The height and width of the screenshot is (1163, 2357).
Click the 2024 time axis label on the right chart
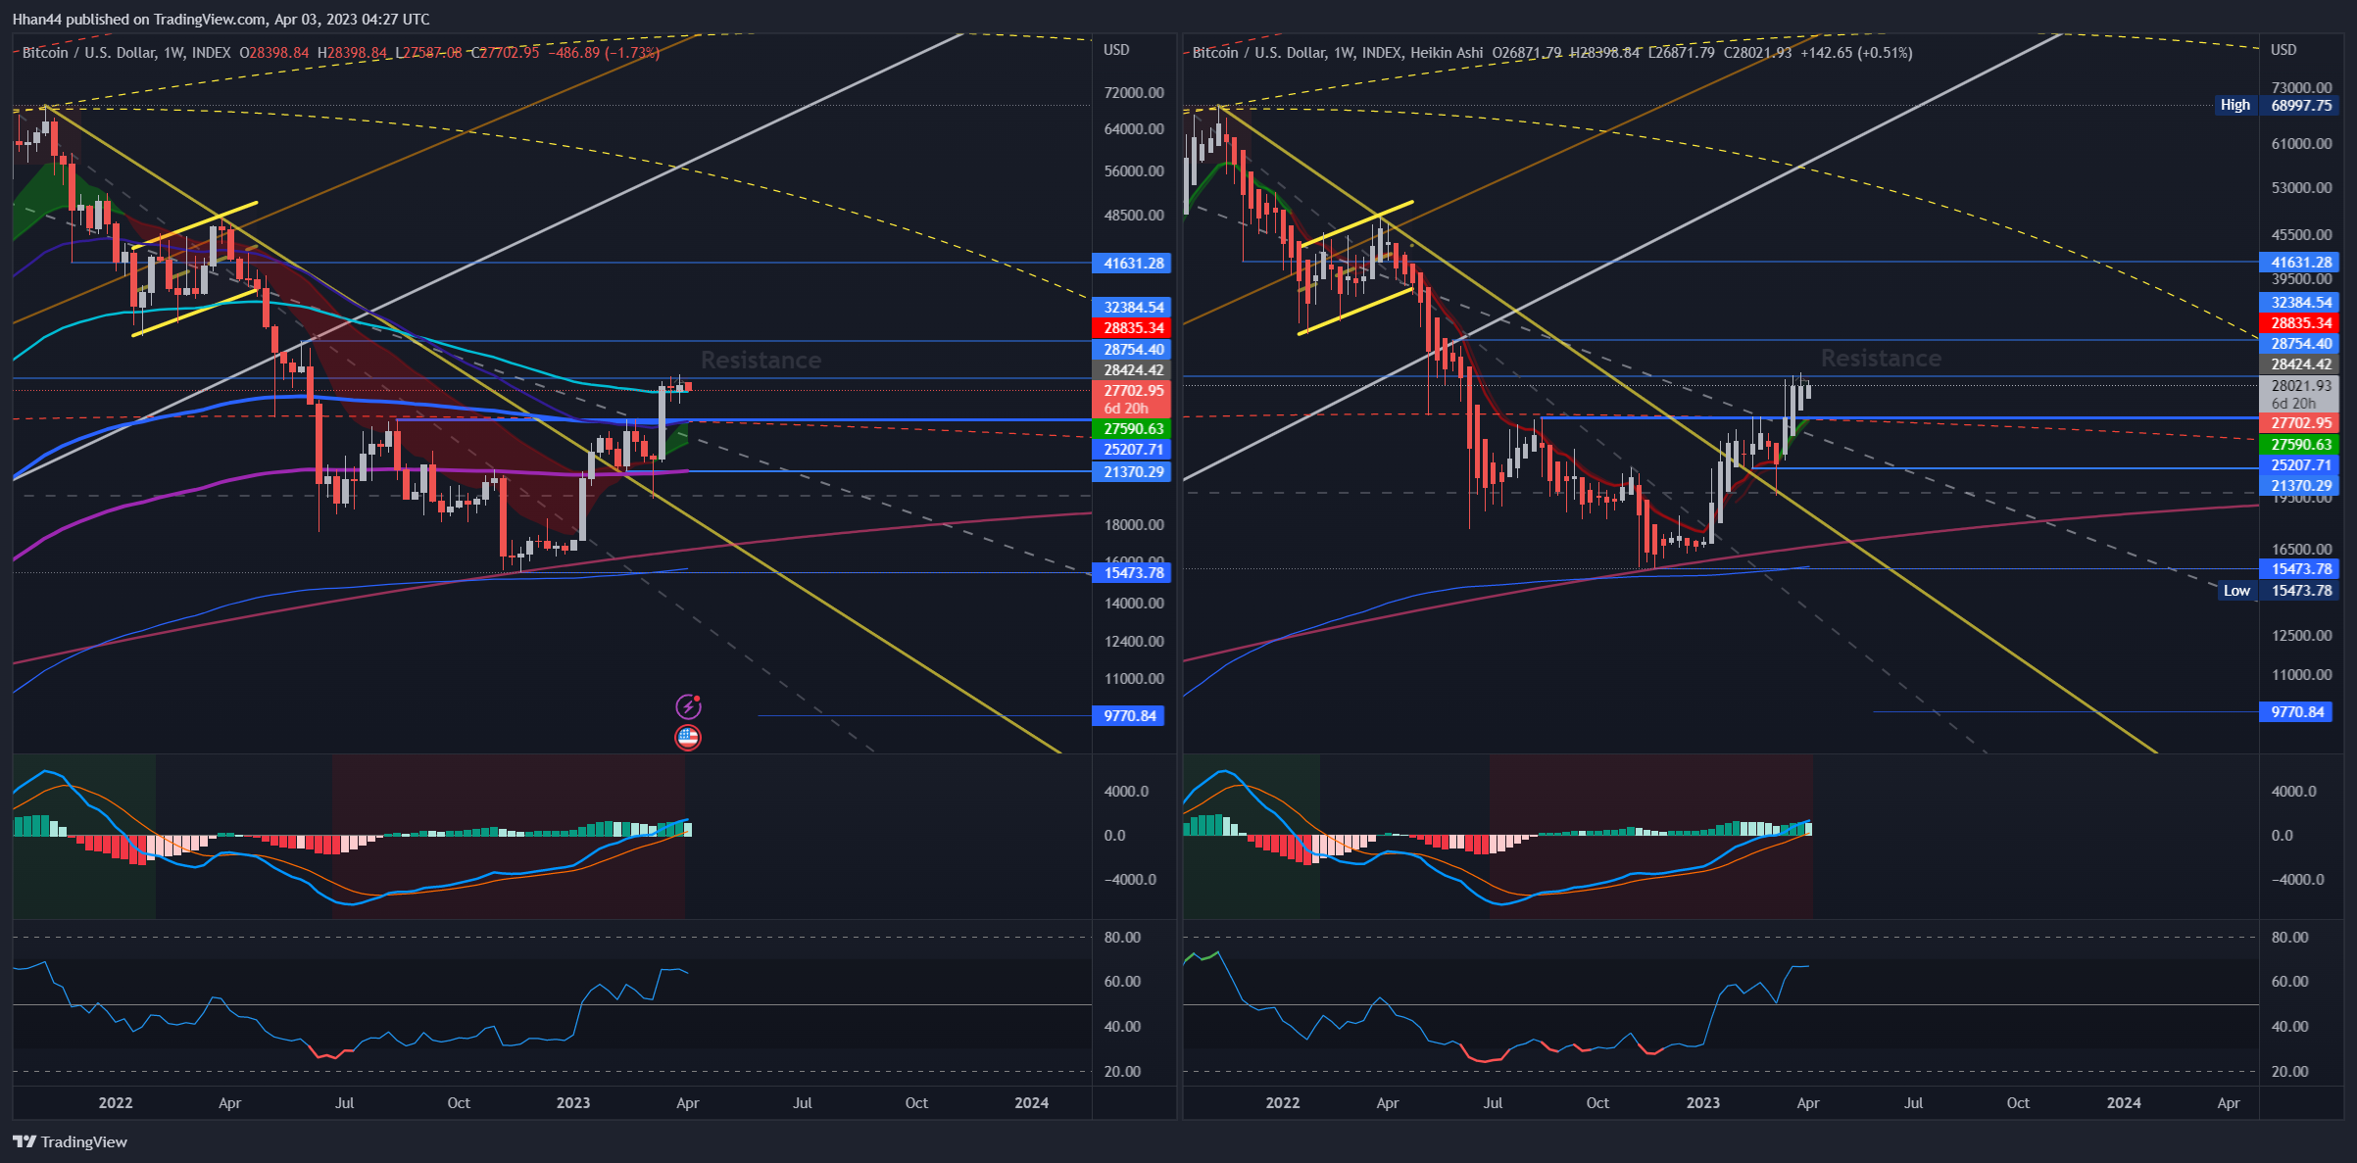click(2124, 1102)
